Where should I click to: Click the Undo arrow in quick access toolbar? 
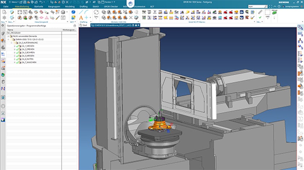(x=41, y=2)
